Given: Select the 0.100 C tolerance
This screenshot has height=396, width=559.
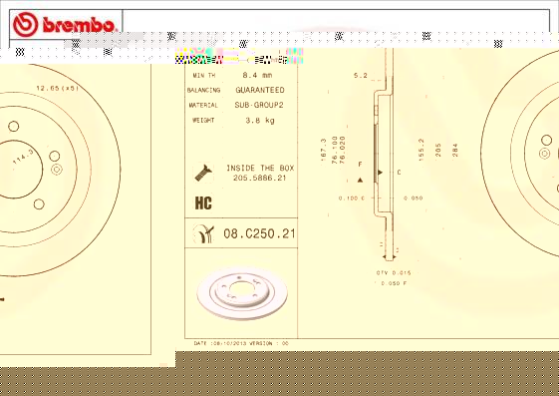Looking at the screenshot, I should pos(352,198).
